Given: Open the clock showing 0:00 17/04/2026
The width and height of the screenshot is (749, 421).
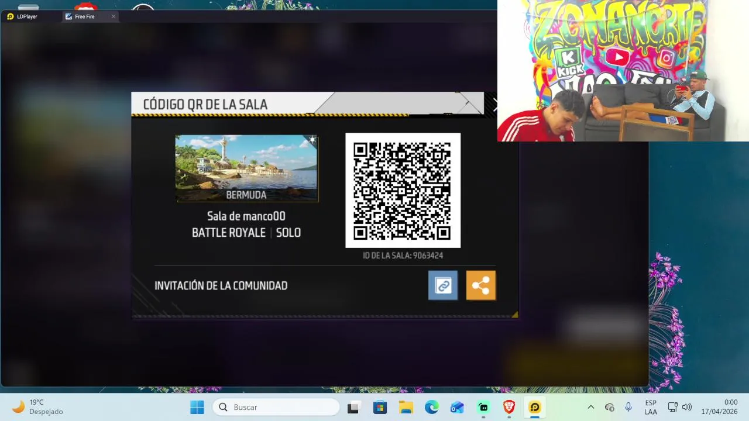Looking at the screenshot, I should (720, 407).
